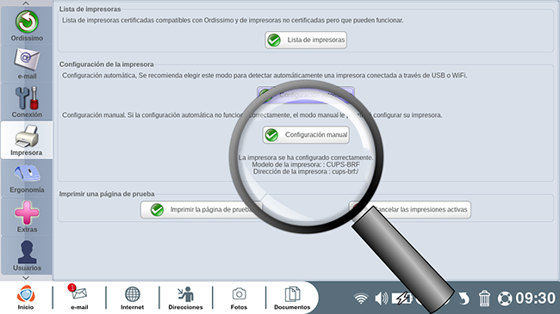
Task: Click Cancelar las impresiones activas
Action: click(409, 209)
